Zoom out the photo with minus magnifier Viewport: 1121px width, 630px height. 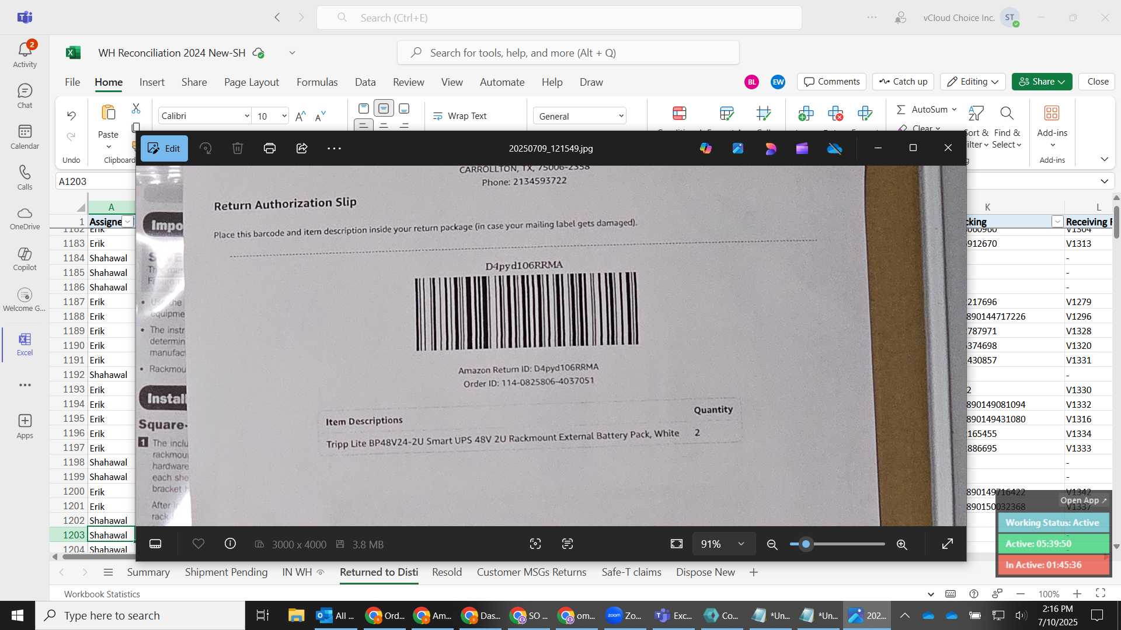[x=772, y=544]
